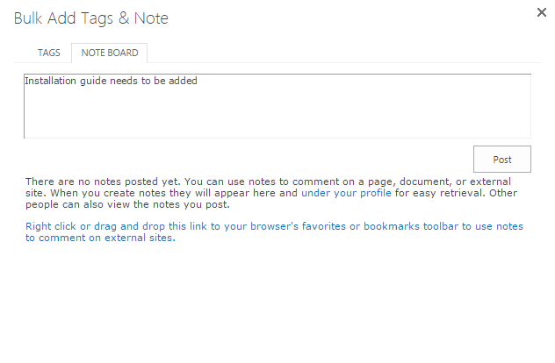The height and width of the screenshot is (363, 555).
Task: Click the bookmarks toolbar link for external sites
Action: tap(274, 226)
